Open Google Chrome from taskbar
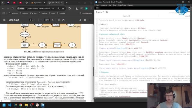The width and height of the screenshot is (192, 108). click(x=21, y=105)
